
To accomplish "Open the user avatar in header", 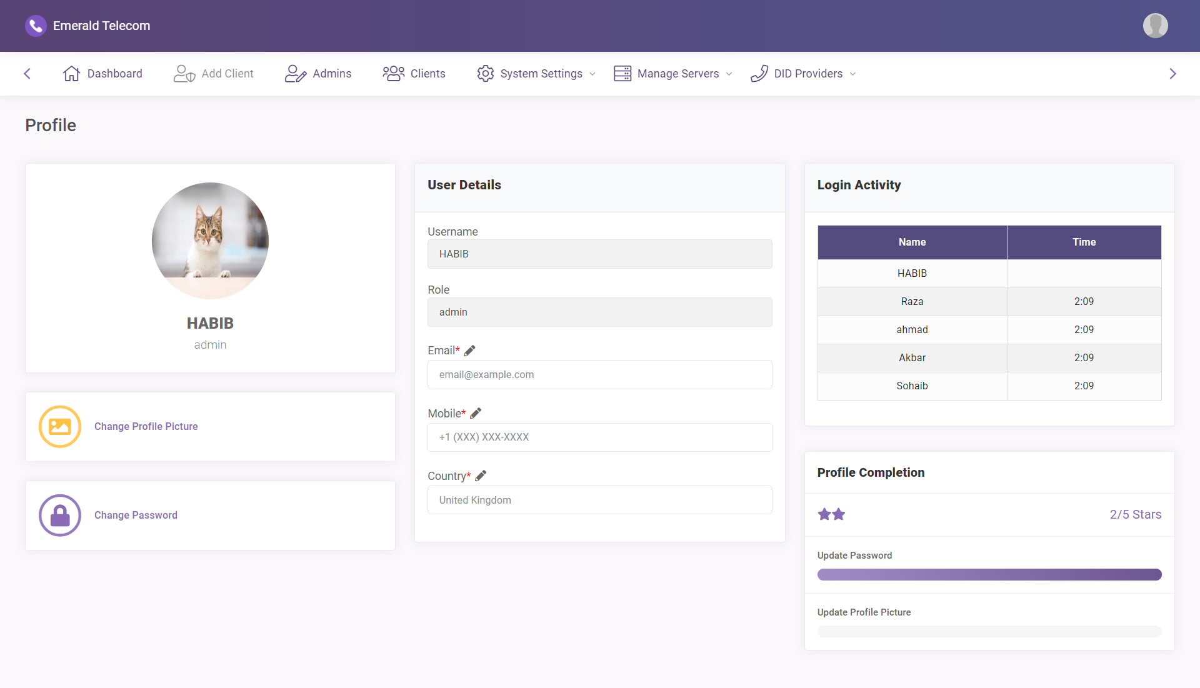I will (x=1155, y=26).
